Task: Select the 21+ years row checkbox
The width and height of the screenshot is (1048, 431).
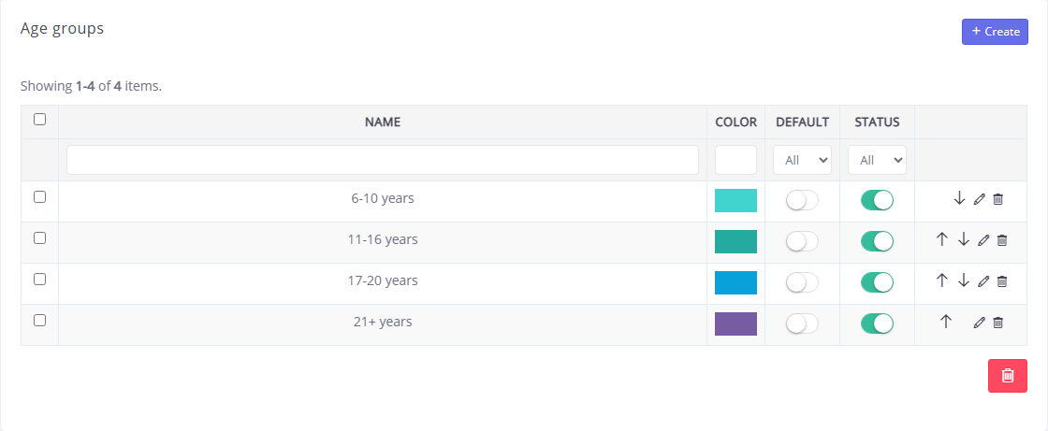Action: (x=39, y=321)
